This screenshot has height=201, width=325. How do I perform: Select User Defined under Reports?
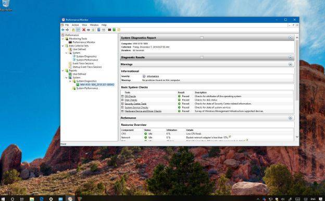click(x=79, y=74)
